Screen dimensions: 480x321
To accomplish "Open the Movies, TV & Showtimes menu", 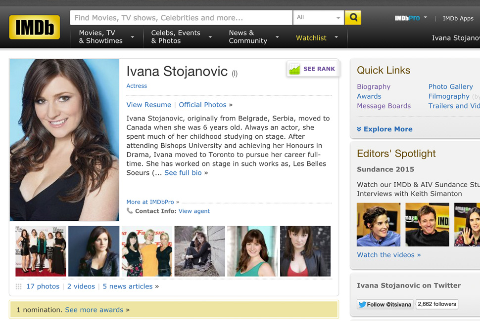I will [x=101, y=37].
